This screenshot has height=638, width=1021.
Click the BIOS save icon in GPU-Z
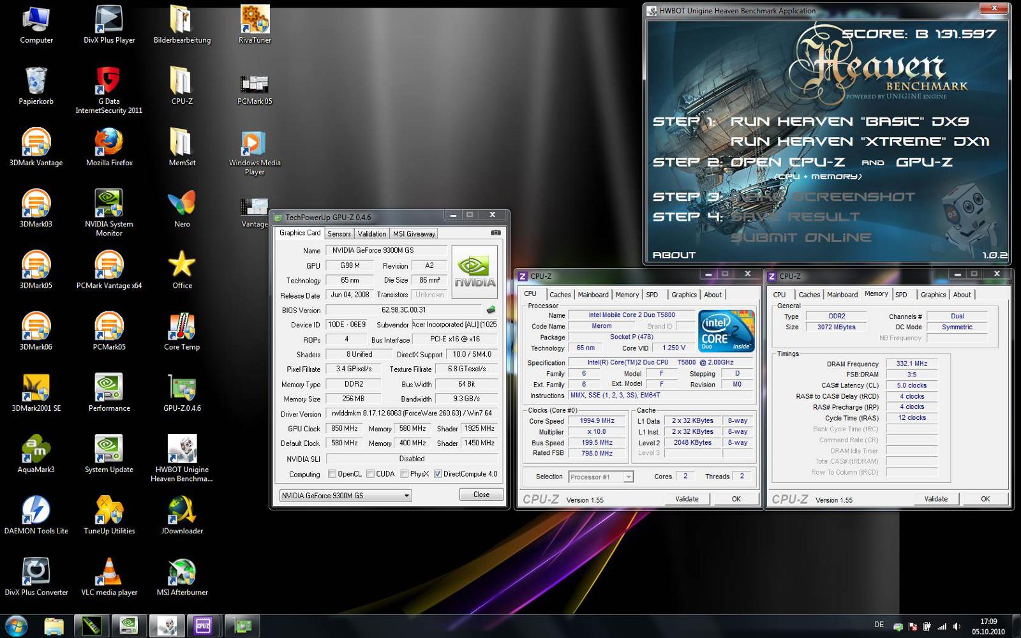click(x=491, y=310)
